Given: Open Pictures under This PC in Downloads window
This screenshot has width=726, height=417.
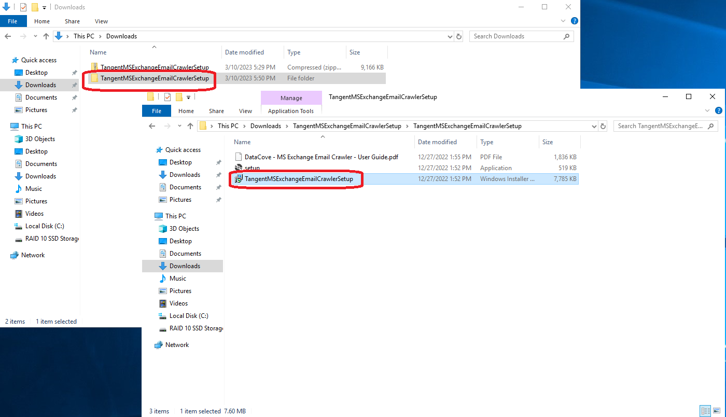Looking at the screenshot, I should tap(36, 201).
